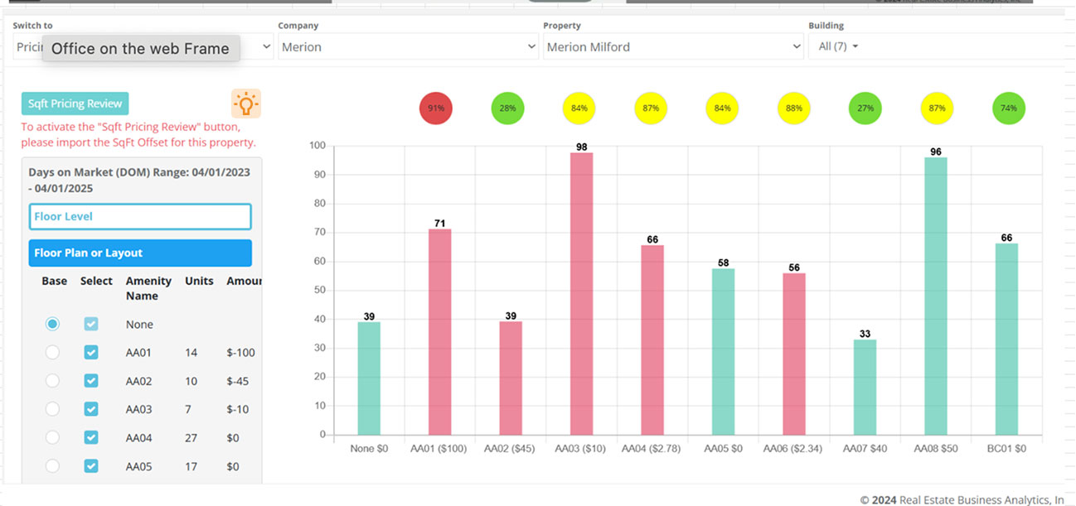The height and width of the screenshot is (506, 1076).
Task: Click the AA08 bar valued 96
Action: pyautogui.click(x=936, y=296)
